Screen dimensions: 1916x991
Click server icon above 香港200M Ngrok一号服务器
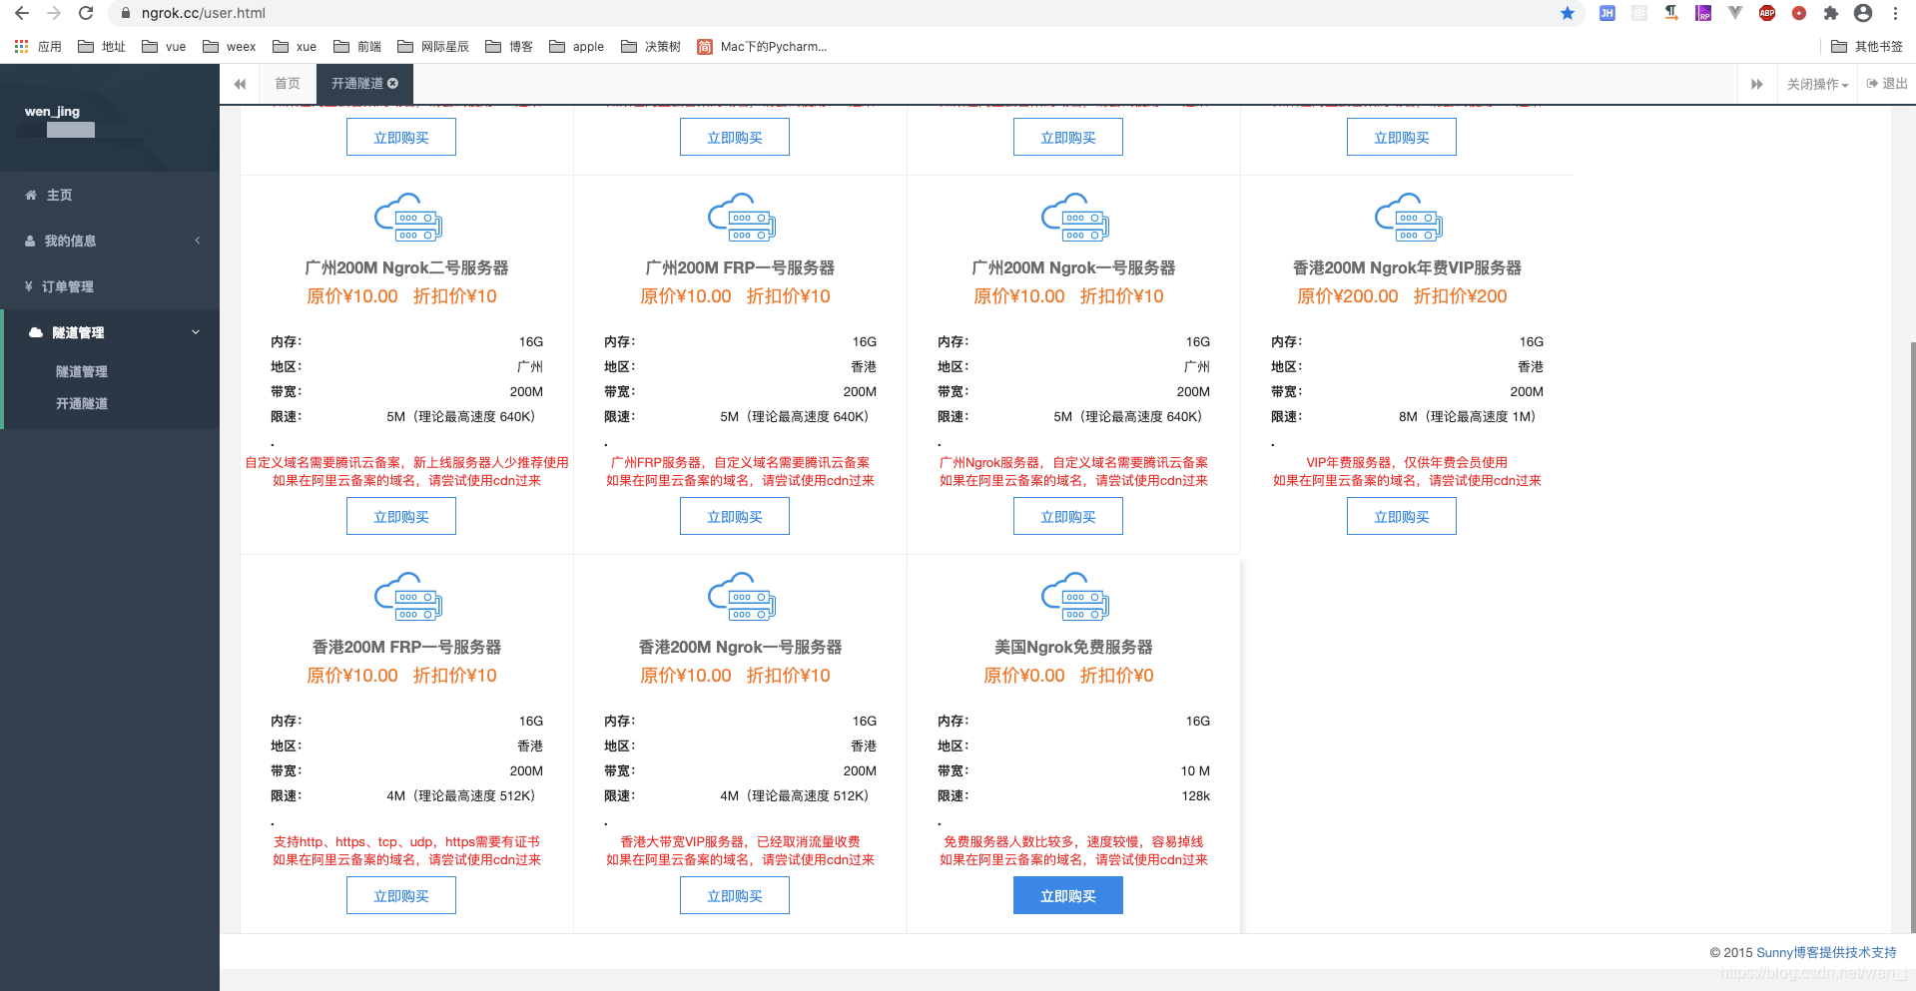741,597
